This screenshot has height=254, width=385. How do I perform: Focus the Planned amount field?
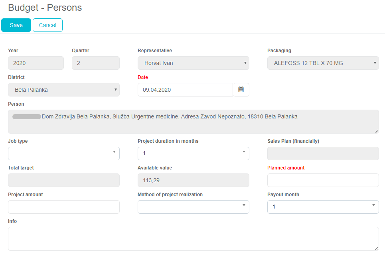323,180
